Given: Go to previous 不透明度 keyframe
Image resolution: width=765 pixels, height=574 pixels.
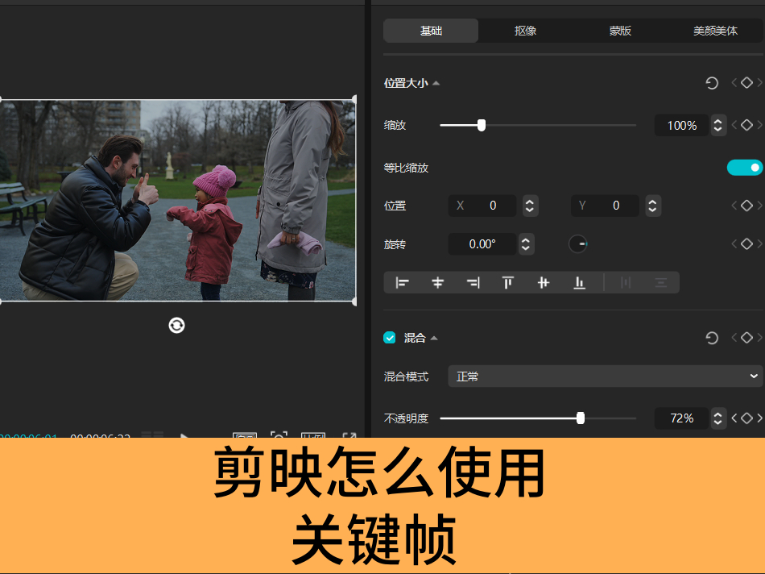Looking at the screenshot, I should point(734,418).
